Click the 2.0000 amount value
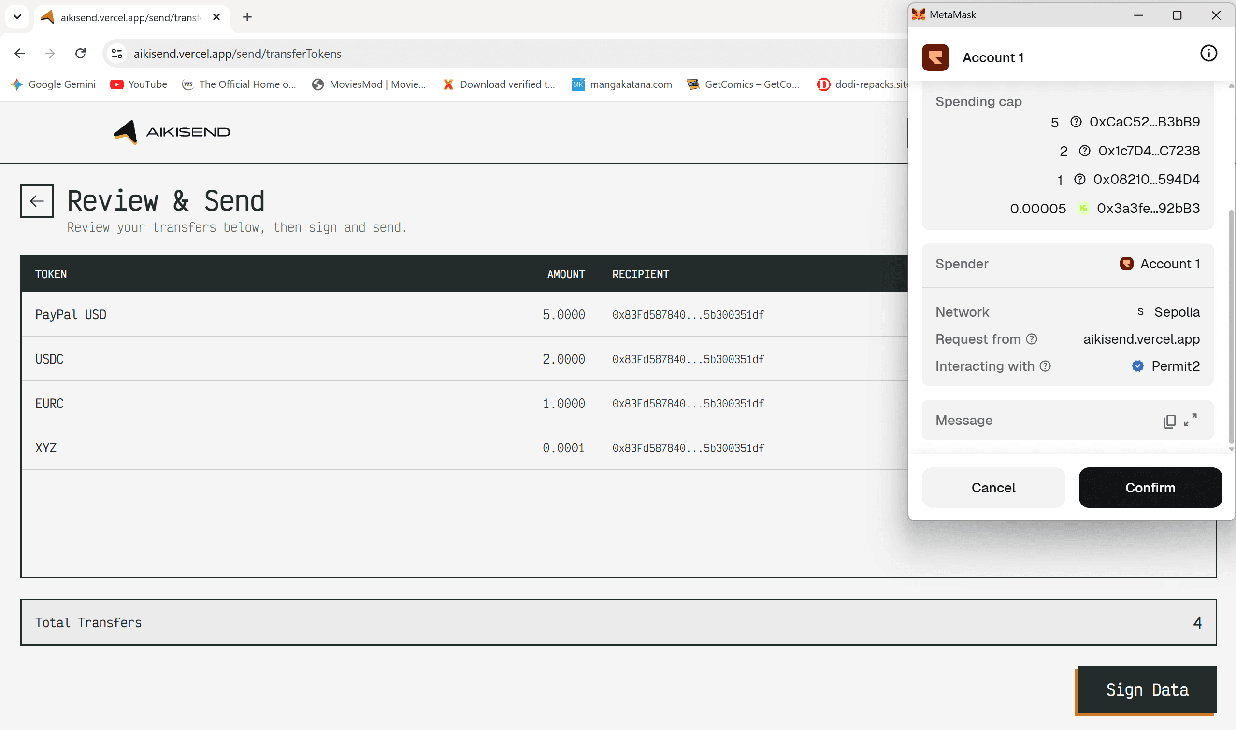Image resolution: width=1236 pixels, height=730 pixels. (563, 359)
